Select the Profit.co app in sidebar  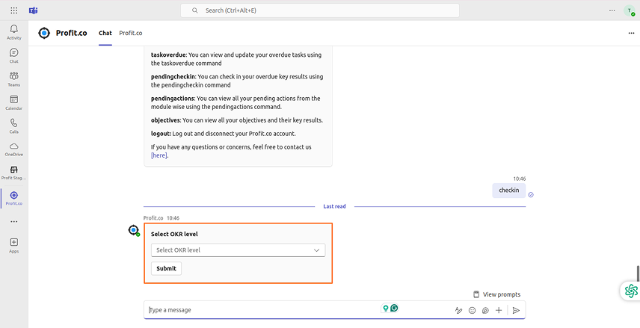point(14,198)
